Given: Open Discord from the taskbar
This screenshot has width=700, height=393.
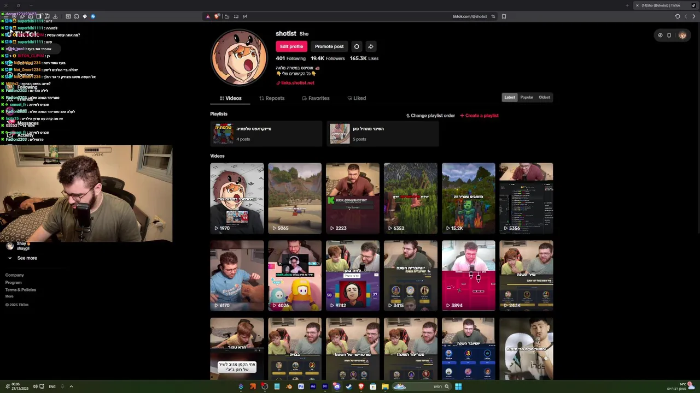Looking at the screenshot, I should (x=337, y=386).
